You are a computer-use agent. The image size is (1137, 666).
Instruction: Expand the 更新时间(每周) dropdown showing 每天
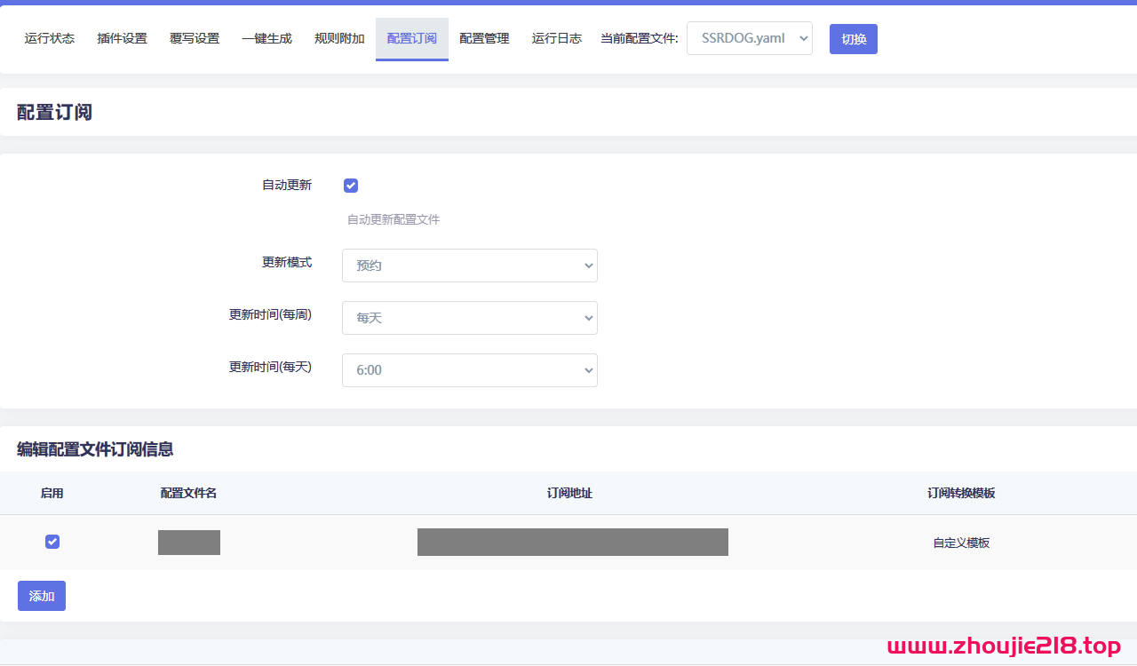(469, 317)
